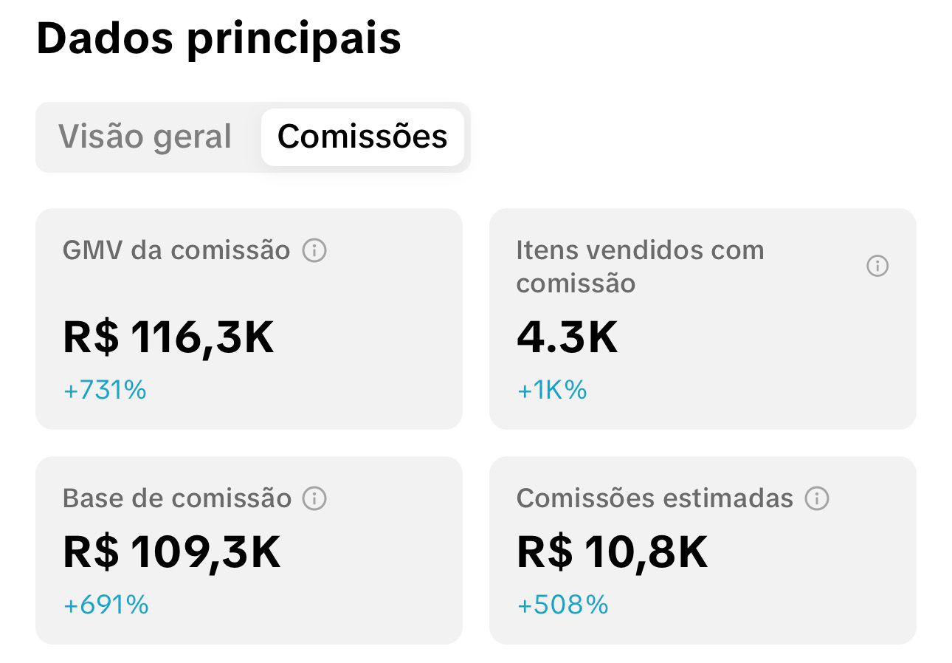Select the Comissões tab
Viewport: 952px width, 663px height.
coord(362,137)
